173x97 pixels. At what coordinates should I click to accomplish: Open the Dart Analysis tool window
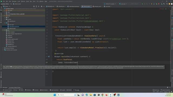pyautogui.click(x=44, y=90)
